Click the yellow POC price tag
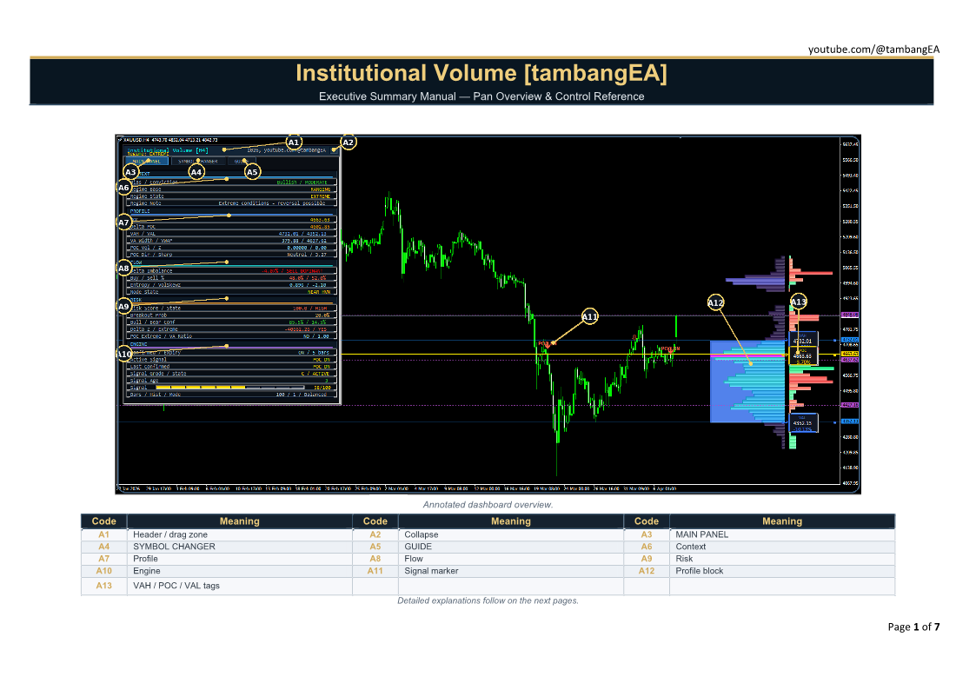976x690 pixels. pos(801,356)
